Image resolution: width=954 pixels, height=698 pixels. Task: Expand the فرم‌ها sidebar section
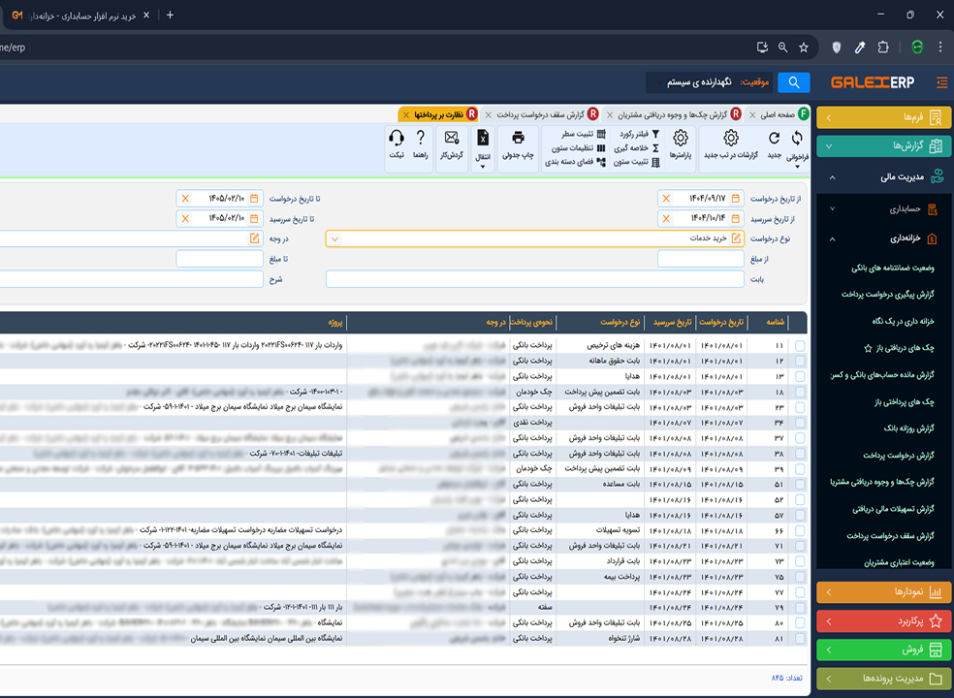point(883,117)
